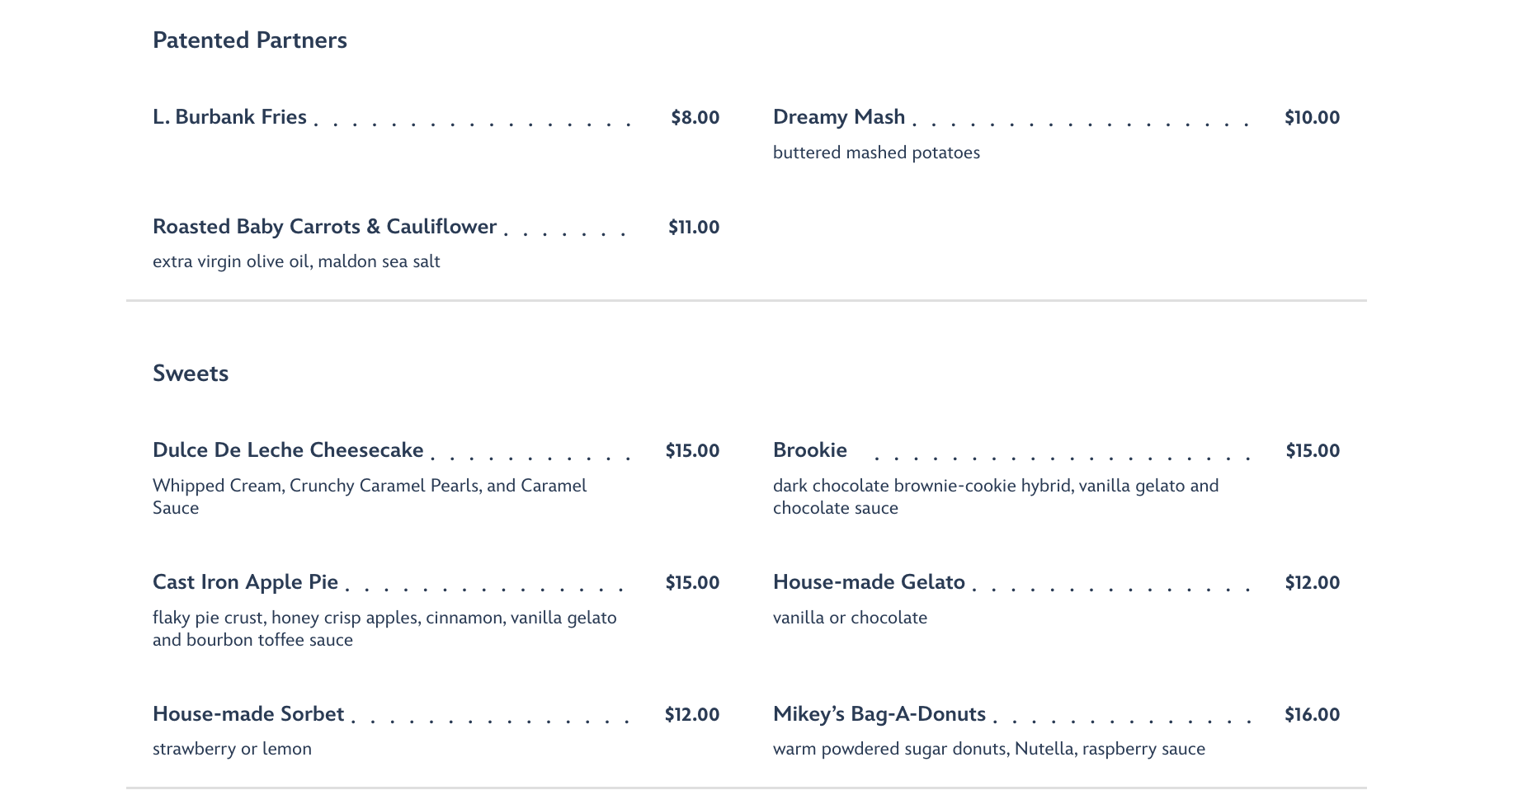Viewport: 1532px width, 809px height.
Task: Click the $11.00 price for roasted carrots
Action: pos(694,227)
